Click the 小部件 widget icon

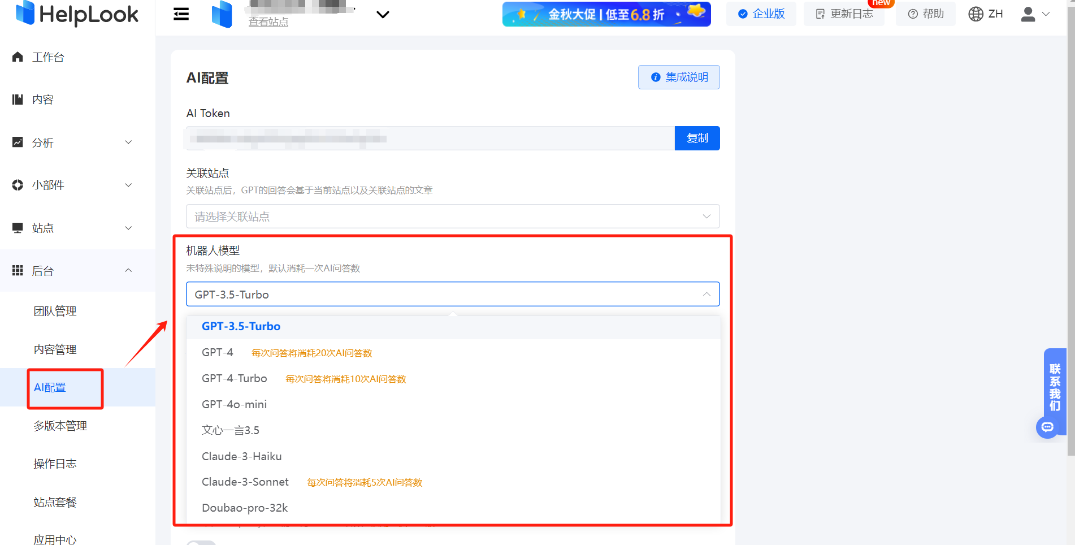(x=18, y=185)
